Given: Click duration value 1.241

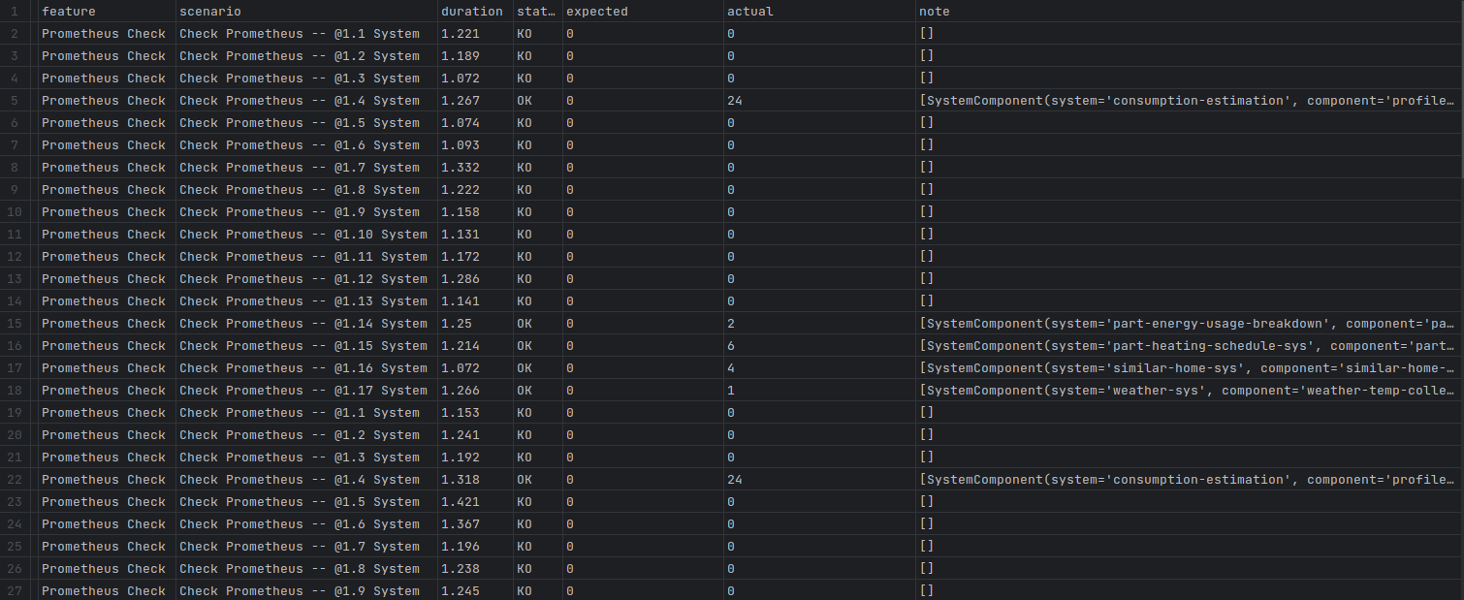Looking at the screenshot, I should [460, 435].
